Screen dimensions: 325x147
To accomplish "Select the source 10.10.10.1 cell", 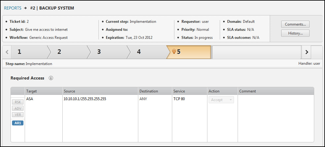I will click(85, 100).
